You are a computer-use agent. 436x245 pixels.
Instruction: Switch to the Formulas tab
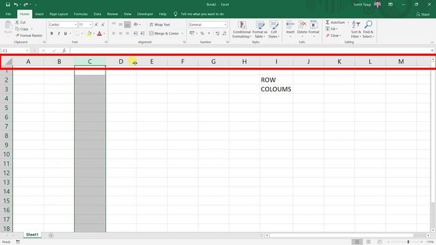tap(80, 14)
